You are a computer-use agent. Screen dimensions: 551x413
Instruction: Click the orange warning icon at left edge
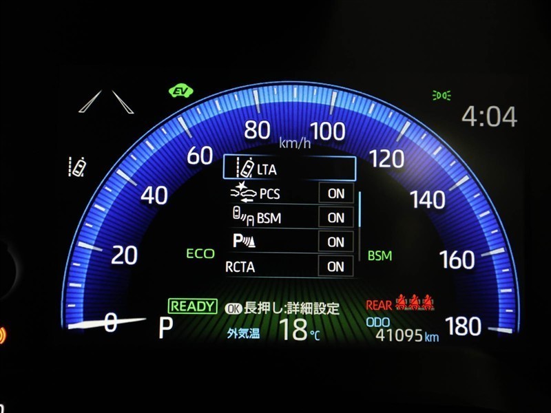[5, 336]
